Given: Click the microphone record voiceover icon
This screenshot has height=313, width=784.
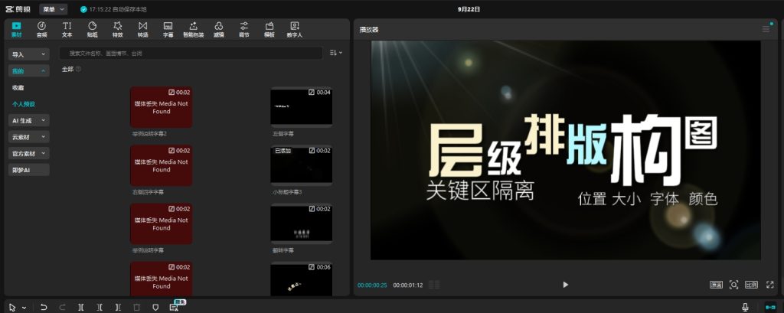Looking at the screenshot, I should (x=745, y=307).
